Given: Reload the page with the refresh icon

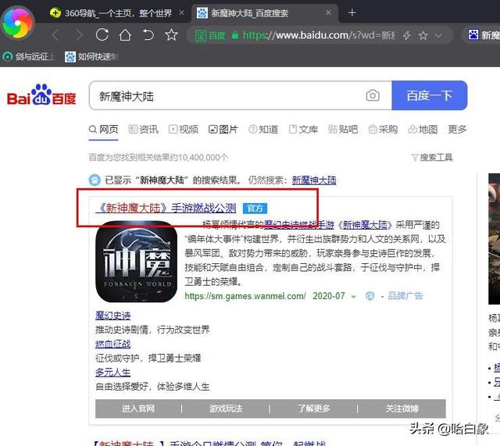Looking at the screenshot, I should [x=102, y=34].
